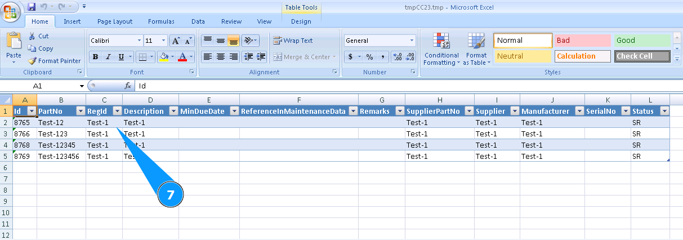Image resolution: width=683 pixels, height=240 pixels.
Task: Switch to the Review tab
Action: tap(231, 21)
